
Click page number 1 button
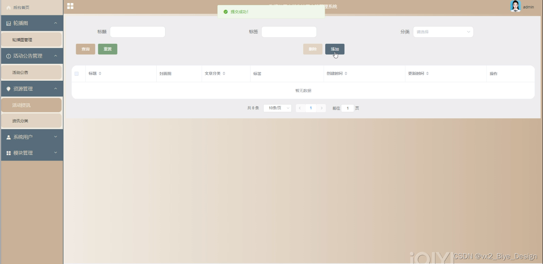pos(311,108)
